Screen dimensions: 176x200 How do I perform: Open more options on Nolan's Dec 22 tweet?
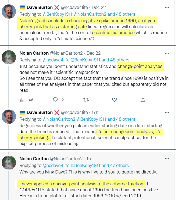(167, 53)
